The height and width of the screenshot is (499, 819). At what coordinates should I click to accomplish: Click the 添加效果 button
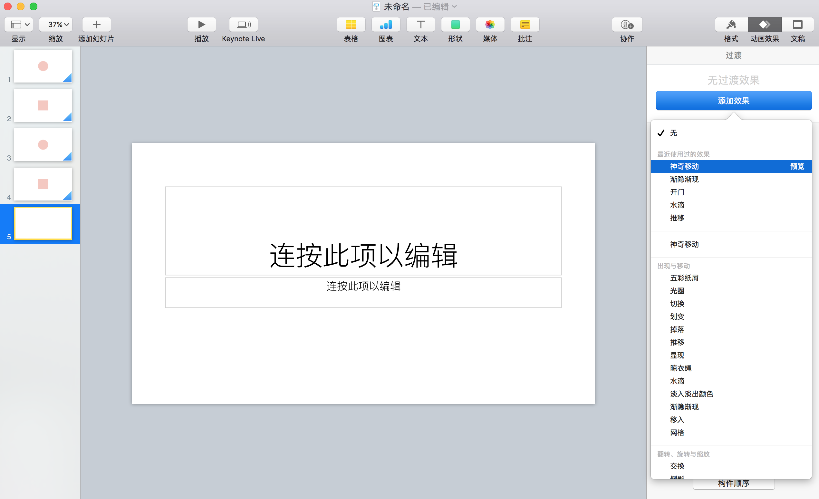pos(734,100)
